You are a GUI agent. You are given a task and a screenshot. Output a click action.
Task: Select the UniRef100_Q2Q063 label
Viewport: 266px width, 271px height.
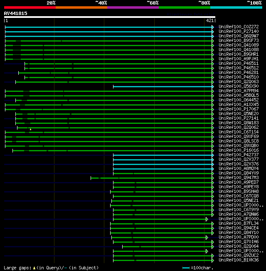tap(239, 81)
